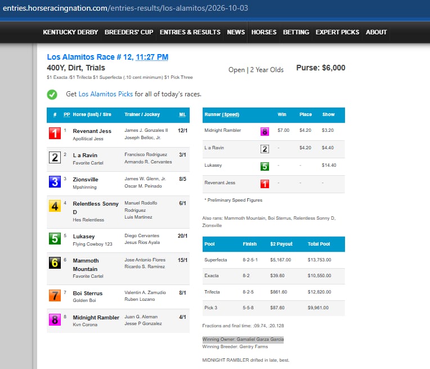The width and height of the screenshot is (430, 369).
Task: Open the Betting menu
Action: 296,32
